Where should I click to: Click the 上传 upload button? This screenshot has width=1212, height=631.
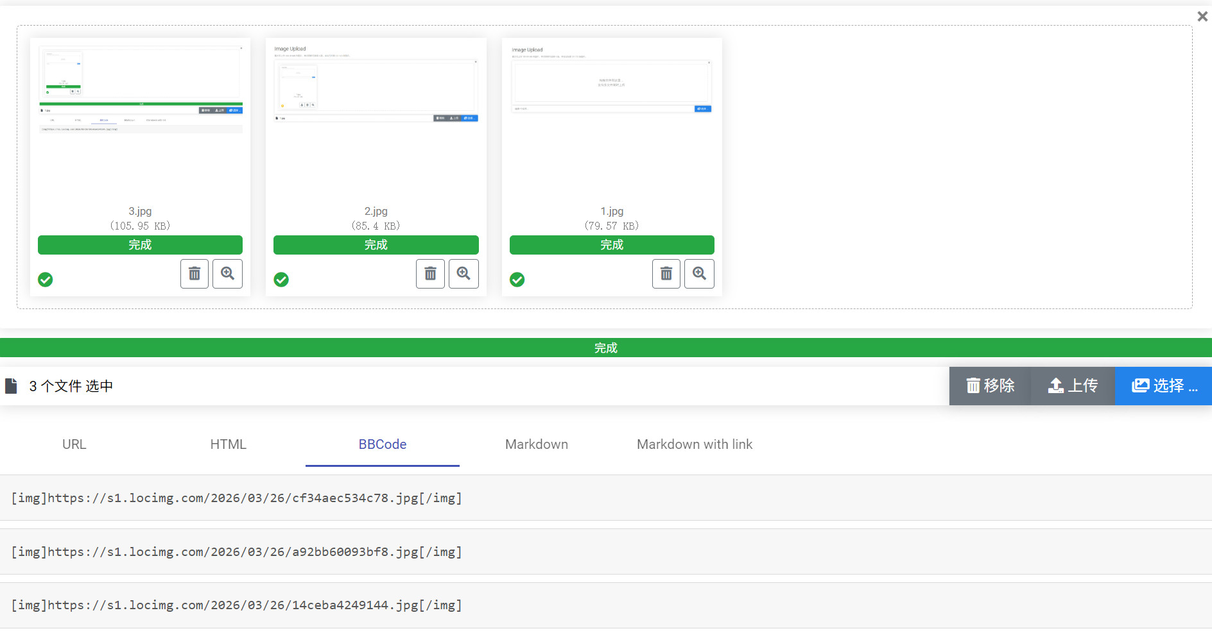tap(1073, 385)
